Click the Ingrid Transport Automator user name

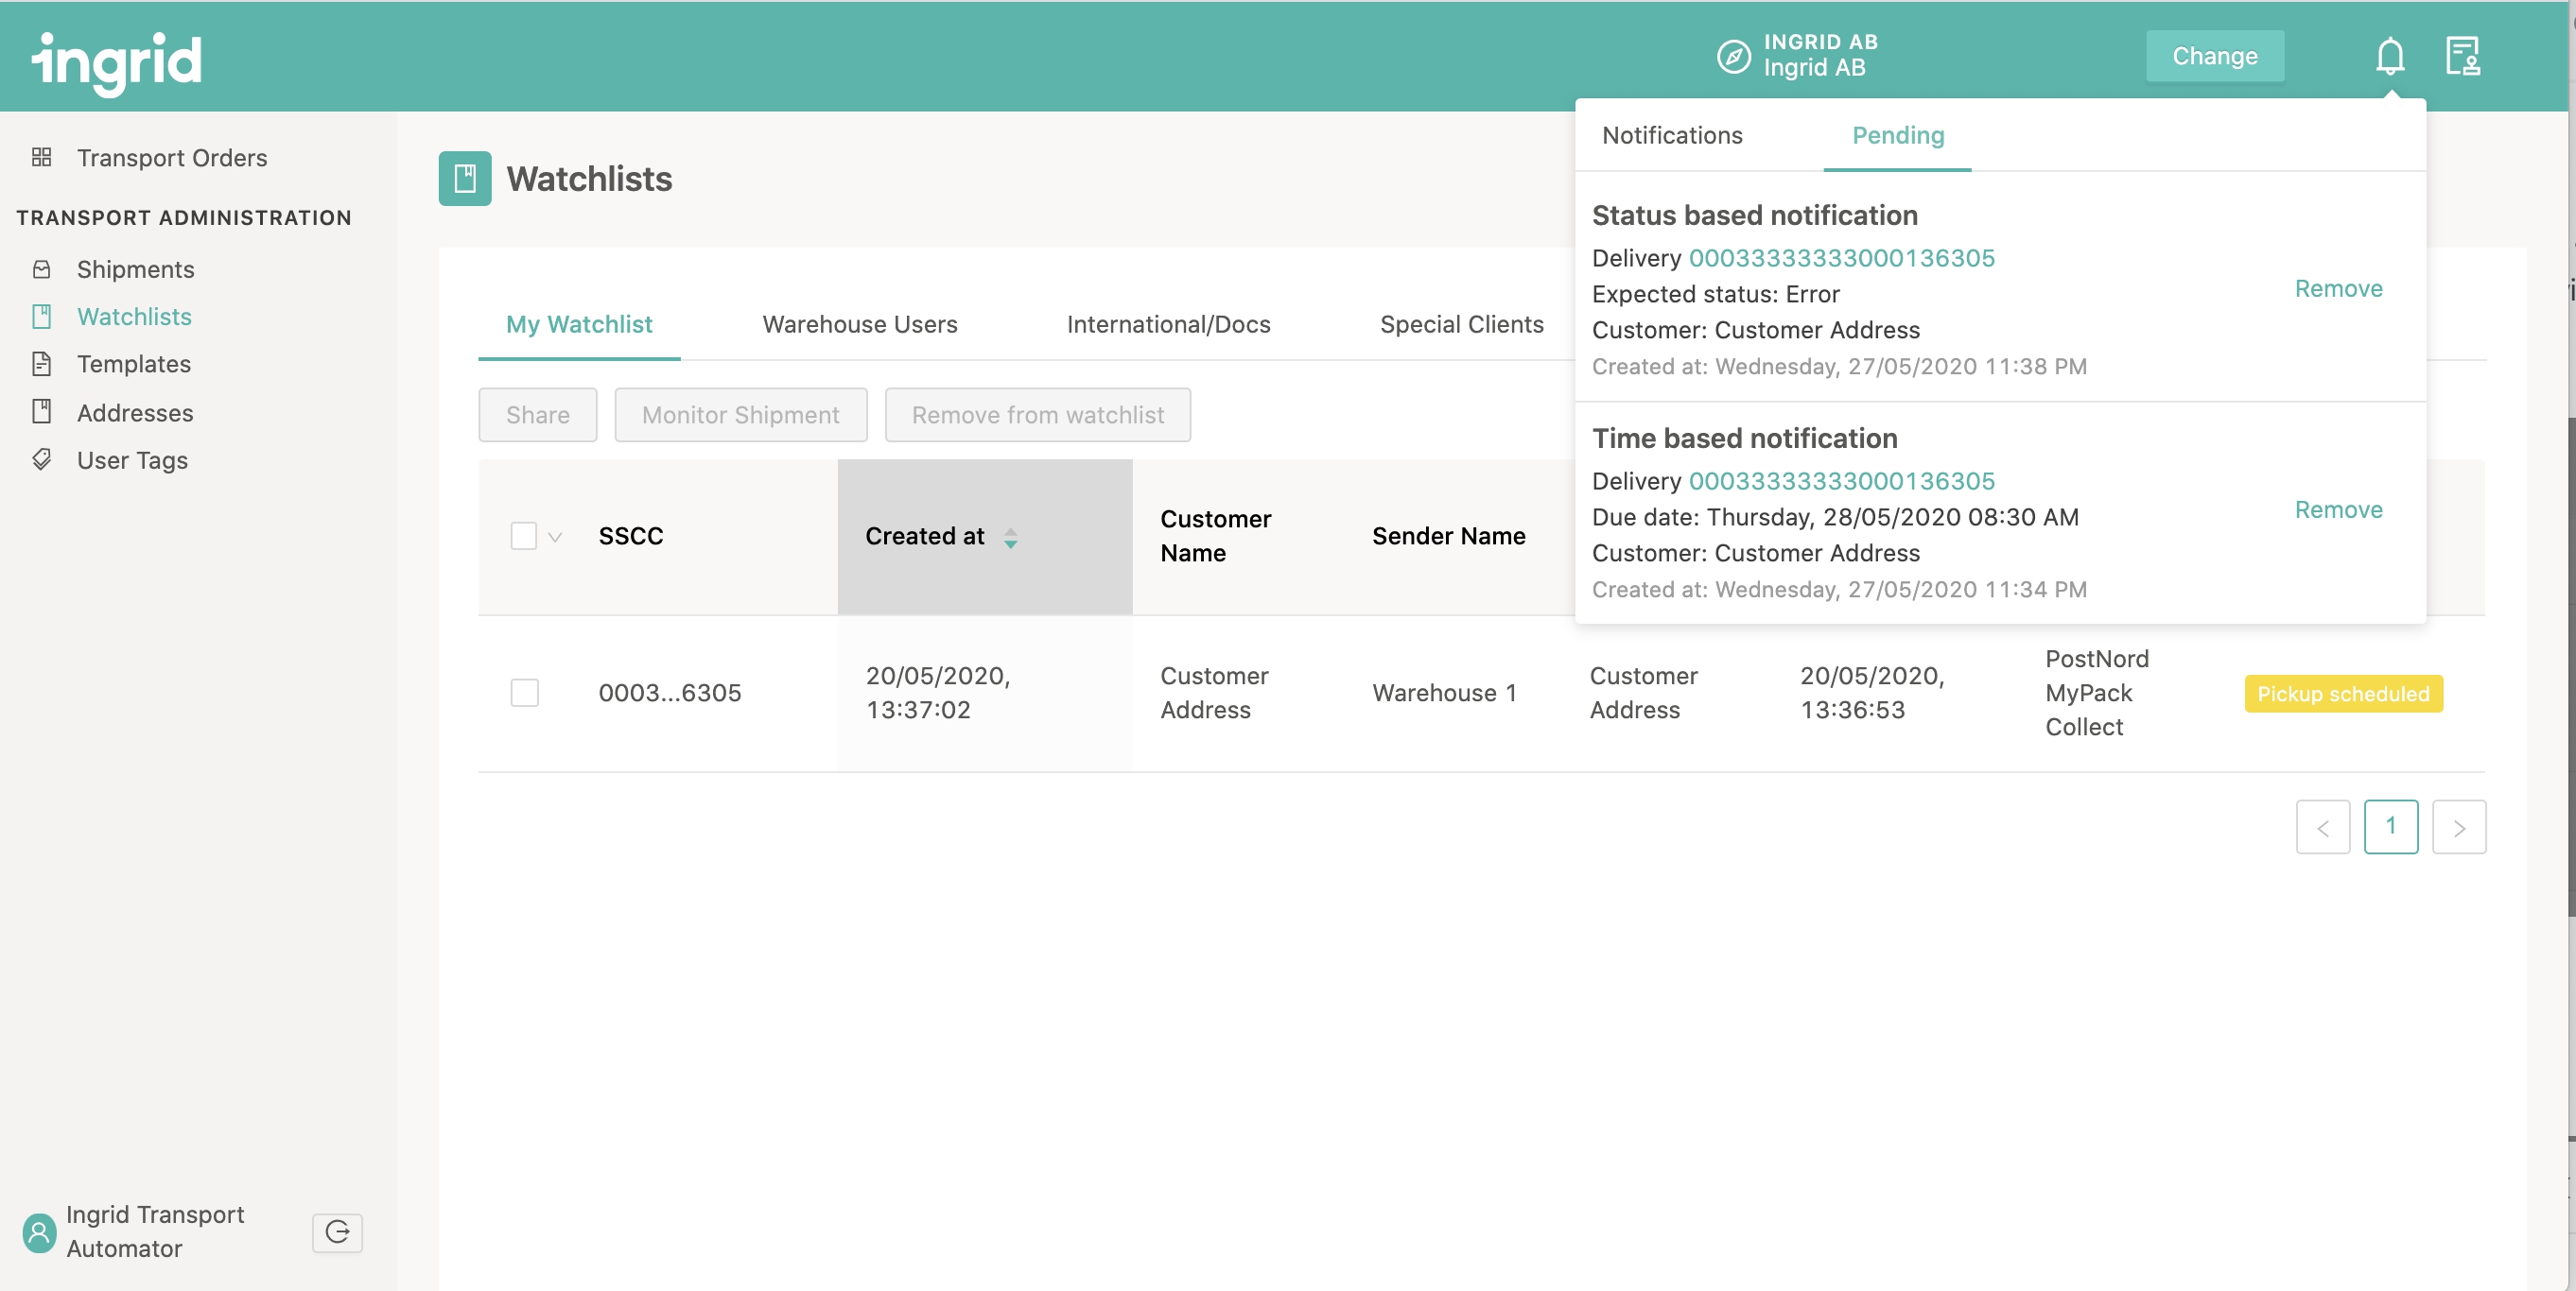(155, 1231)
